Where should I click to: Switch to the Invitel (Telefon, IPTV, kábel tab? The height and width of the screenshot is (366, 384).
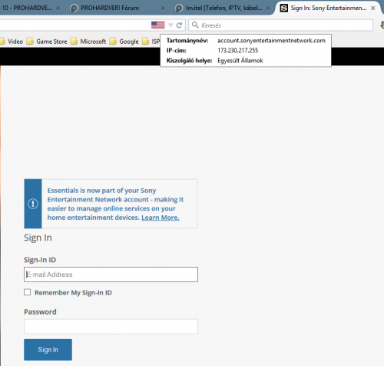(222, 8)
